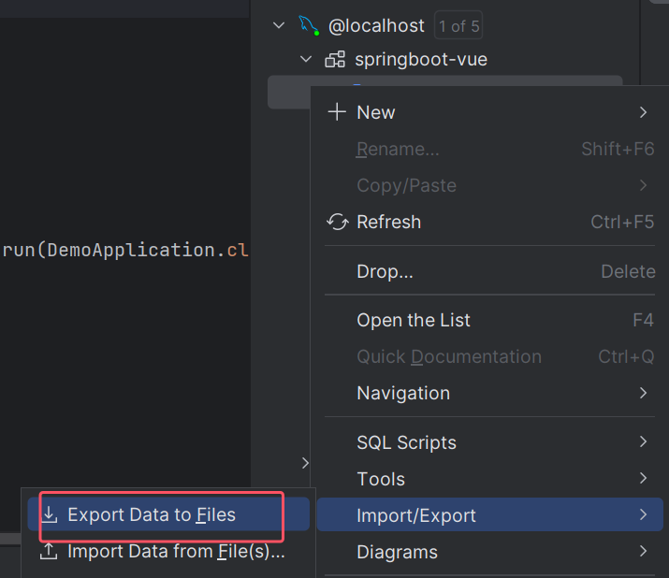Expand the New submenu arrow
669x578 pixels.
point(643,112)
